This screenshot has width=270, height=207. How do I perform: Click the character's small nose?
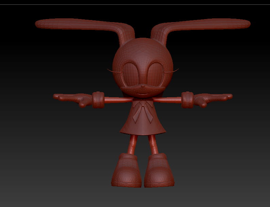point(143,86)
